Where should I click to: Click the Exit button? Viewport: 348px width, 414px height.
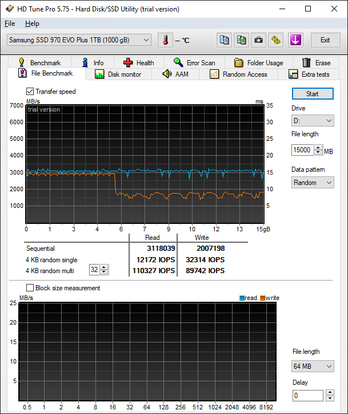[x=326, y=40]
